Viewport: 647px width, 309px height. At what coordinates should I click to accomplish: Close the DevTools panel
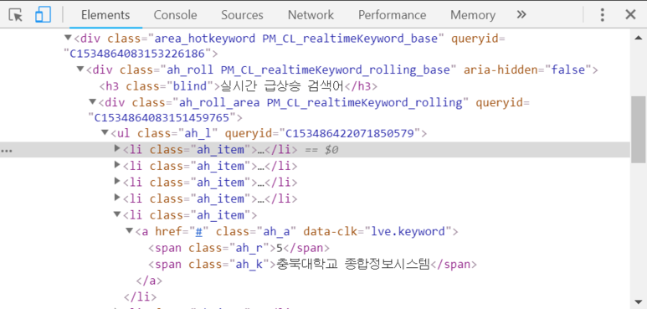[630, 15]
